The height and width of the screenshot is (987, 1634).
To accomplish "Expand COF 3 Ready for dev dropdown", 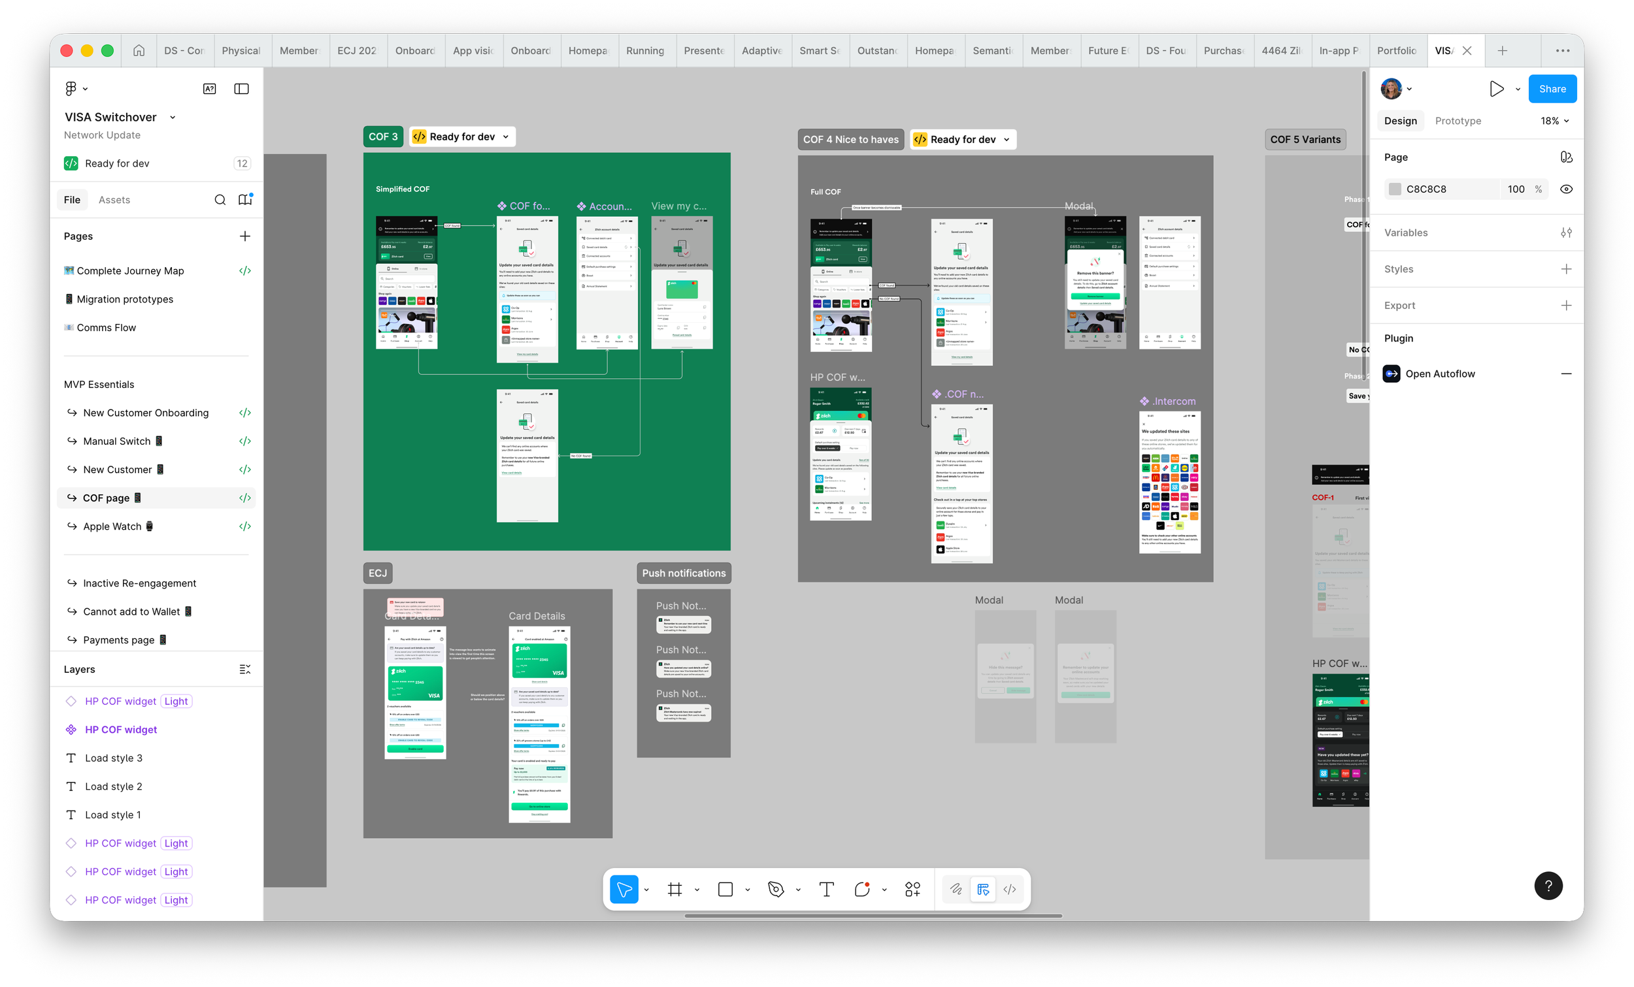I will coord(506,137).
